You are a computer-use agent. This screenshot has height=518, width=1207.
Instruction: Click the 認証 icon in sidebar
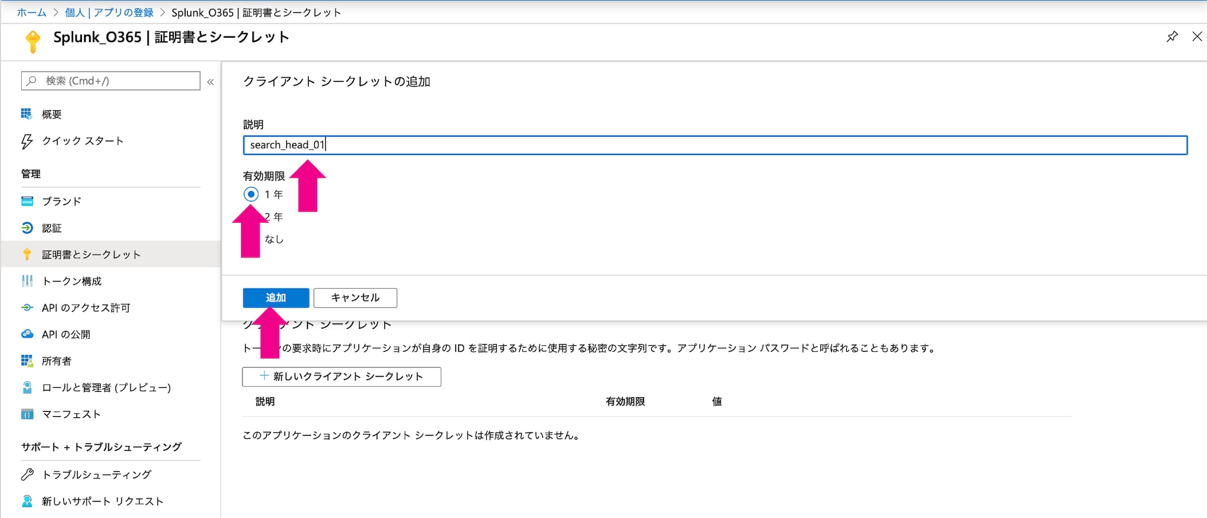pos(27,227)
